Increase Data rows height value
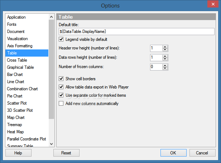This screenshot has width=221, height=163. point(165,56)
